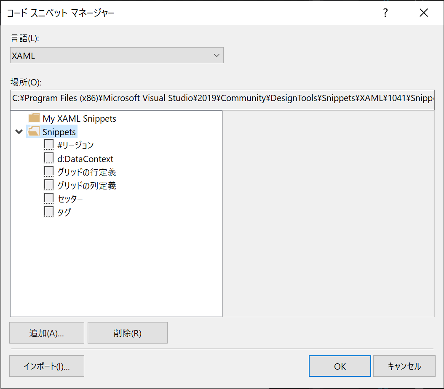
Task: Click the language combo box arrow
Action: coord(217,55)
